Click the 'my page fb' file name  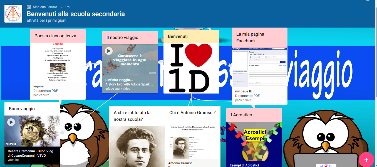pyautogui.click(x=244, y=91)
